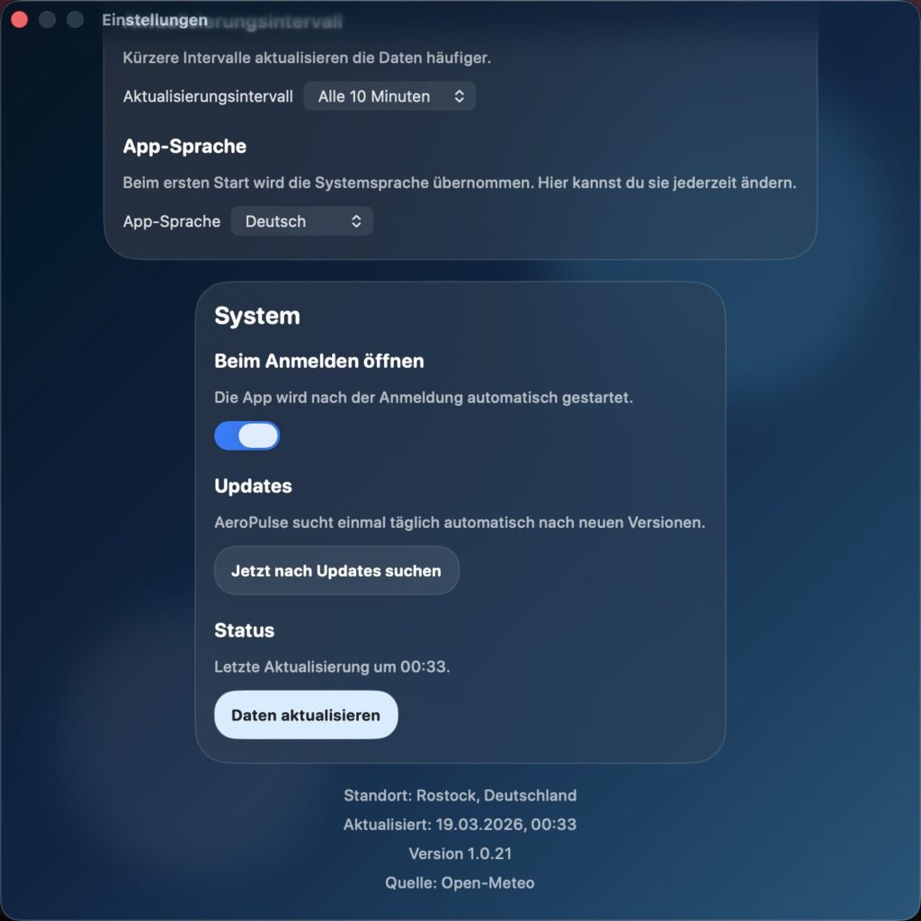Close the Einstellungen window with red button
This screenshot has width=921, height=921.
pyautogui.click(x=20, y=20)
